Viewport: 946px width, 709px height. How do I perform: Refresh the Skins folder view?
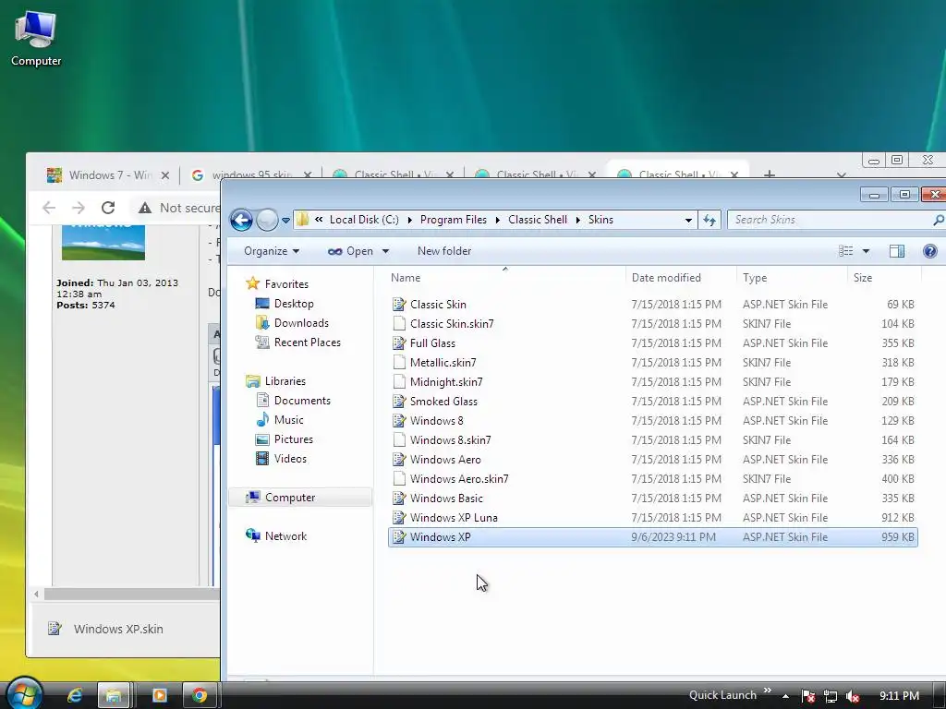click(709, 220)
